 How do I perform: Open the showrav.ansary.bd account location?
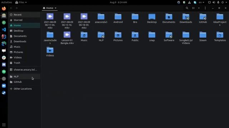24,70
